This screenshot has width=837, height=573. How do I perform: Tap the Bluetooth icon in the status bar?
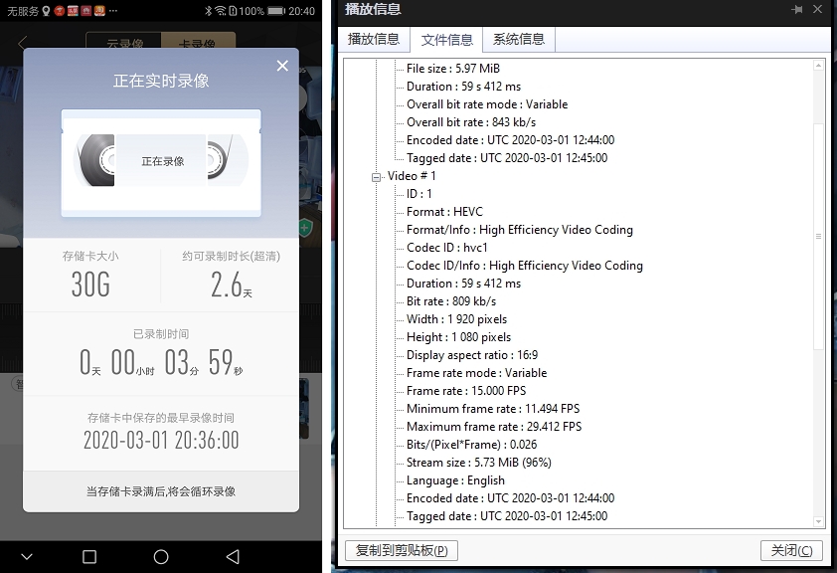(207, 12)
